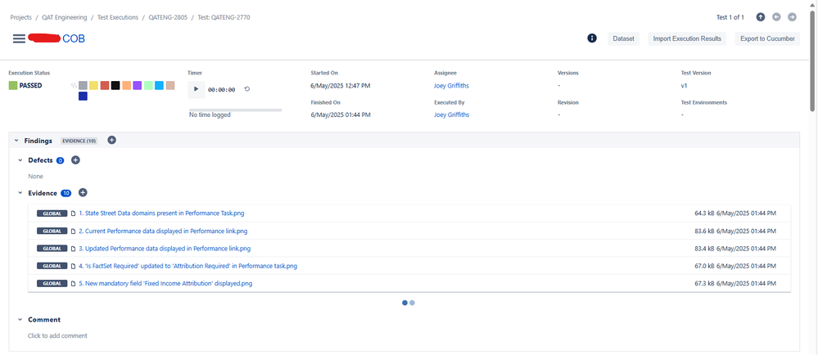This screenshot has width=818, height=355.
Task: Click the right-arrow circle navigation icon
Action: tap(792, 17)
